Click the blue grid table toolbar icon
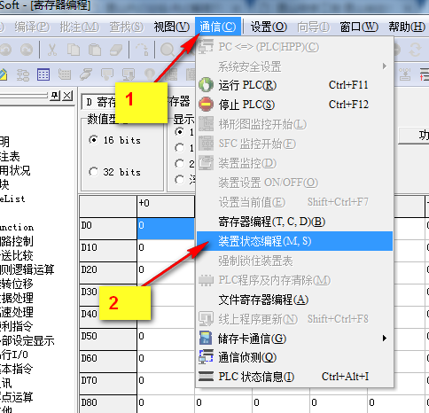Viewport: 429px width, 413px height. (43, 74)
